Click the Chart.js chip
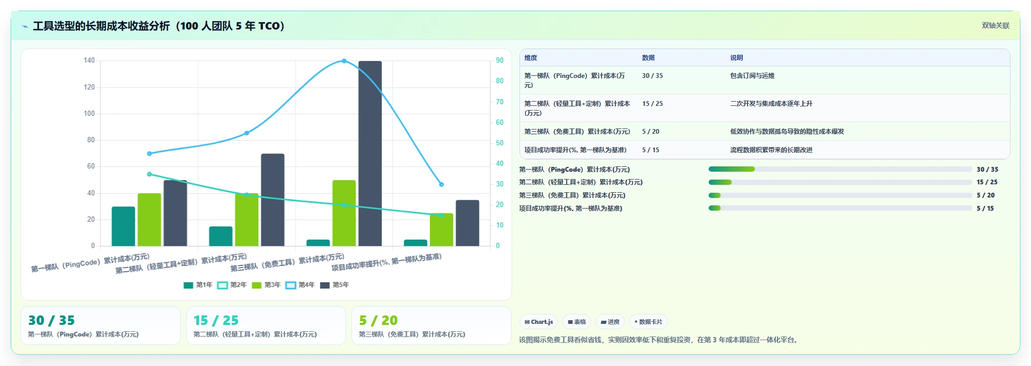This screenshot has width=1031, height=366. [538, 322]
